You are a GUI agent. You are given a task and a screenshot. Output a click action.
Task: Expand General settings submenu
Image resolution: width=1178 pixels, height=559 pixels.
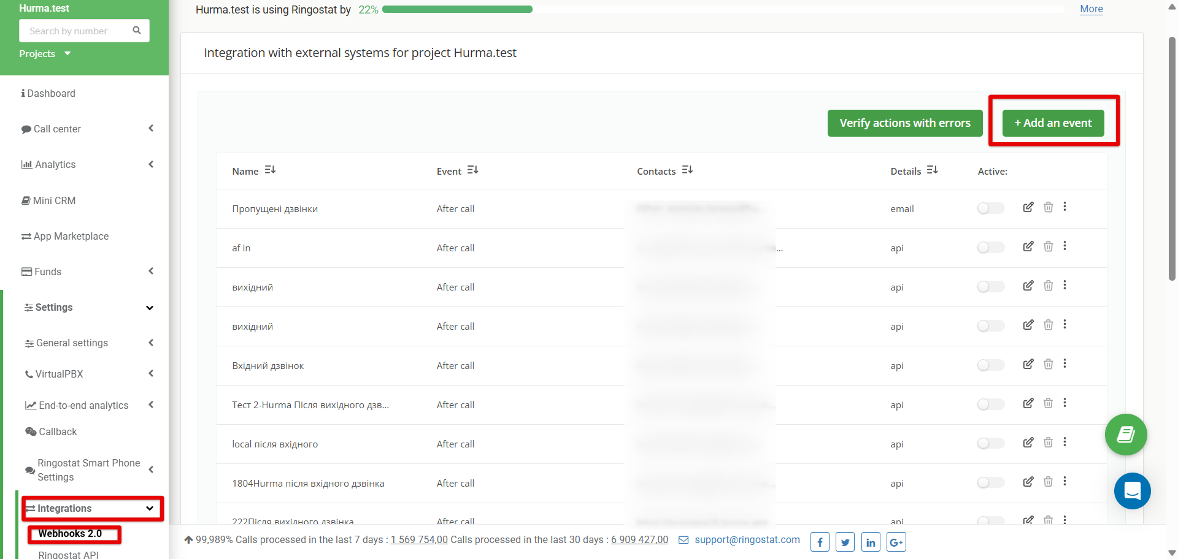tap(150, 343)
